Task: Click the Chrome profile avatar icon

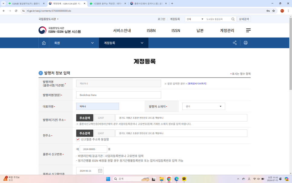Action: click(282, 11)
